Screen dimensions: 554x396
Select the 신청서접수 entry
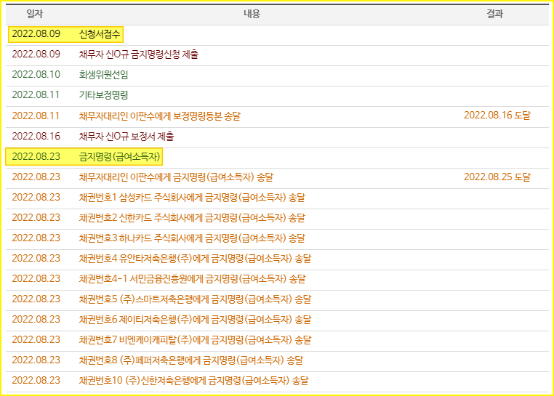tap(100, 34)
